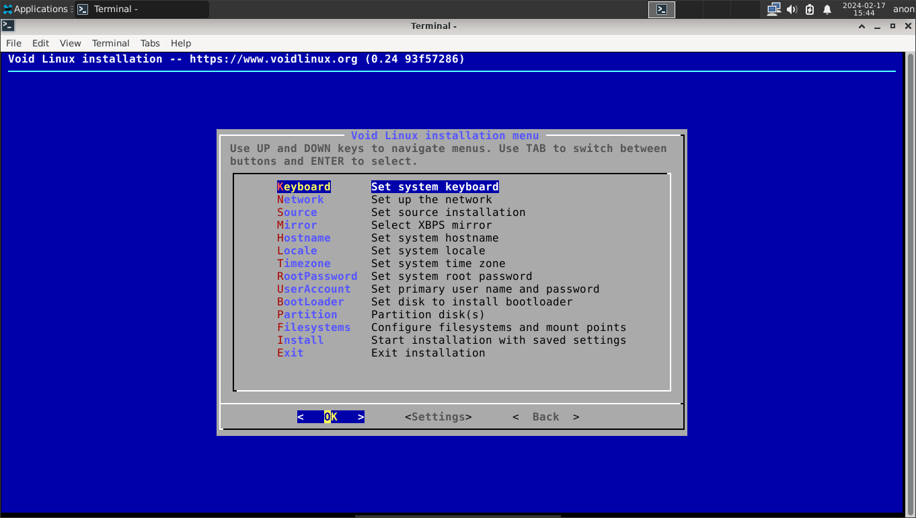Screen dimensions: 916x518
Task: Open the Help menu
Action: pos(181,43)
